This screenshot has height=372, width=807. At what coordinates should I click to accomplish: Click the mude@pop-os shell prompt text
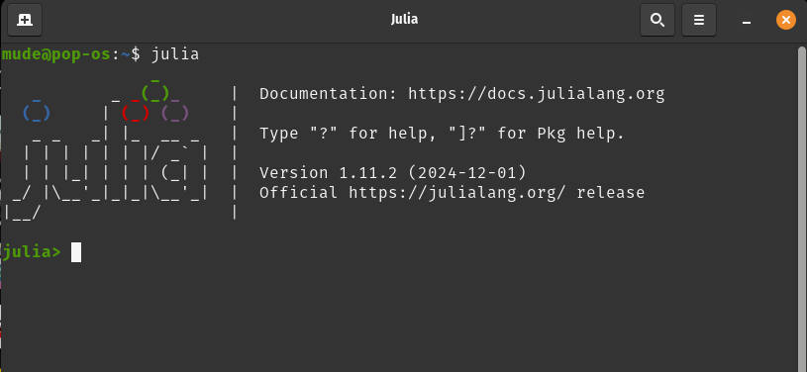point(55,54)
